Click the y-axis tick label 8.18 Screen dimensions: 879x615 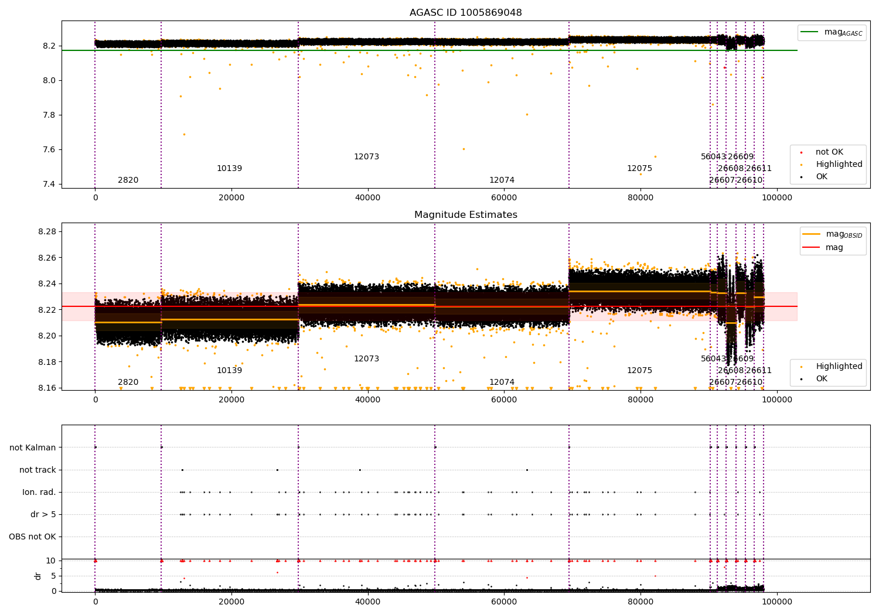pyautogui.click(x=47, y=363)
